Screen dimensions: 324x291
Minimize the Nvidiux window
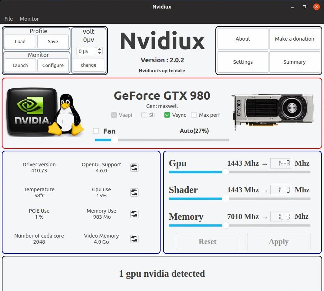(292, 7)
